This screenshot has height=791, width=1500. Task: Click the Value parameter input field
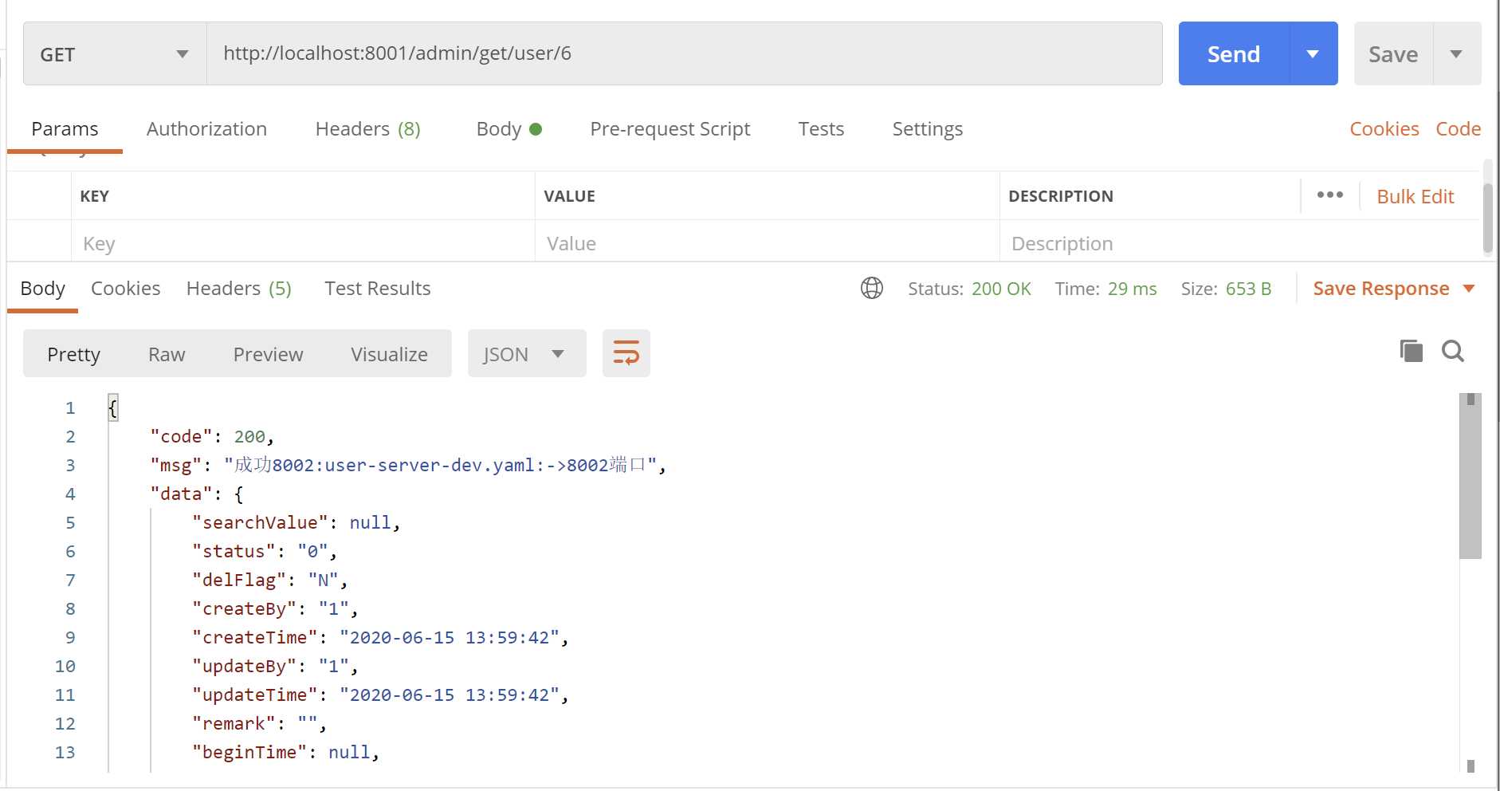tap(767, 243)
